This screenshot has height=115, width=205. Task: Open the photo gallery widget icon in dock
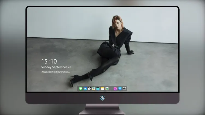[x=107, y=89]
